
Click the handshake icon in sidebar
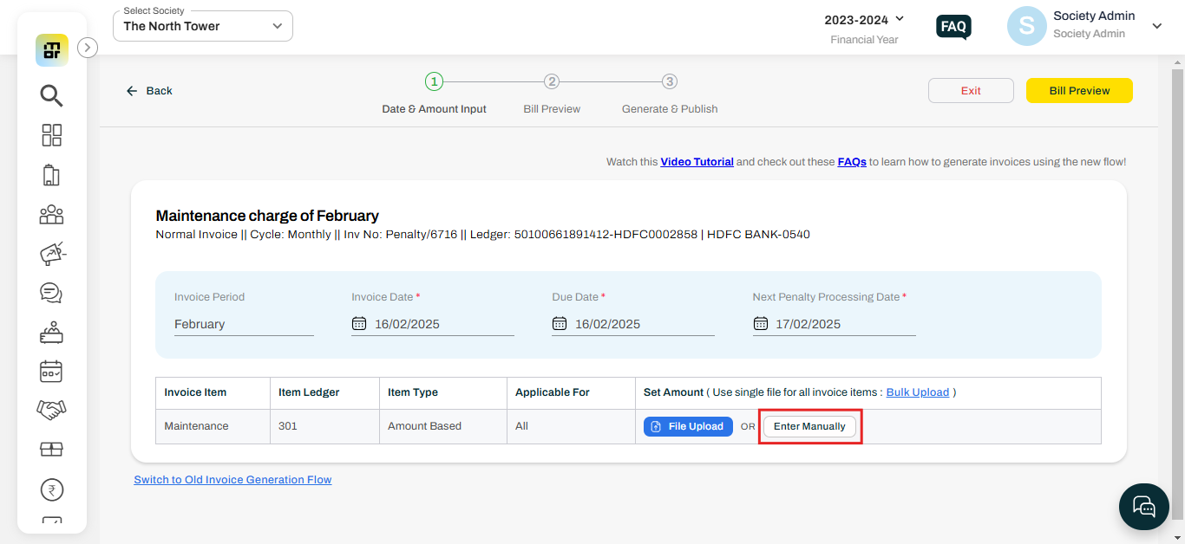click(x=51, y=410)
